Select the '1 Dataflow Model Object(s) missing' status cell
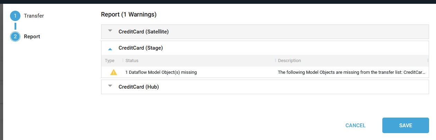 [161, 72]
